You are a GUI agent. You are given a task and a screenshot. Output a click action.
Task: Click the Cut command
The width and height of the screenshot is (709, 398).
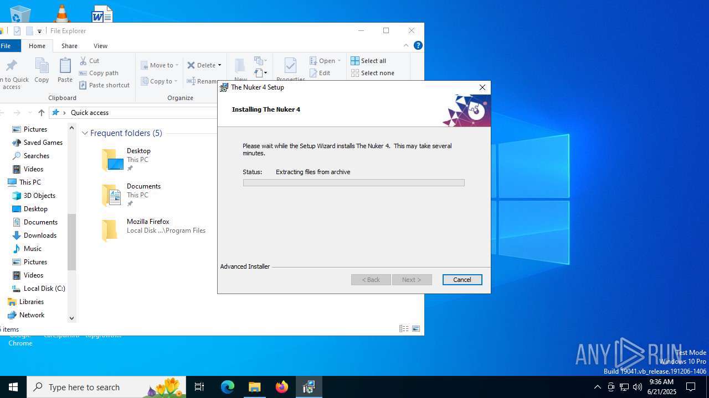tap(89, 61)
